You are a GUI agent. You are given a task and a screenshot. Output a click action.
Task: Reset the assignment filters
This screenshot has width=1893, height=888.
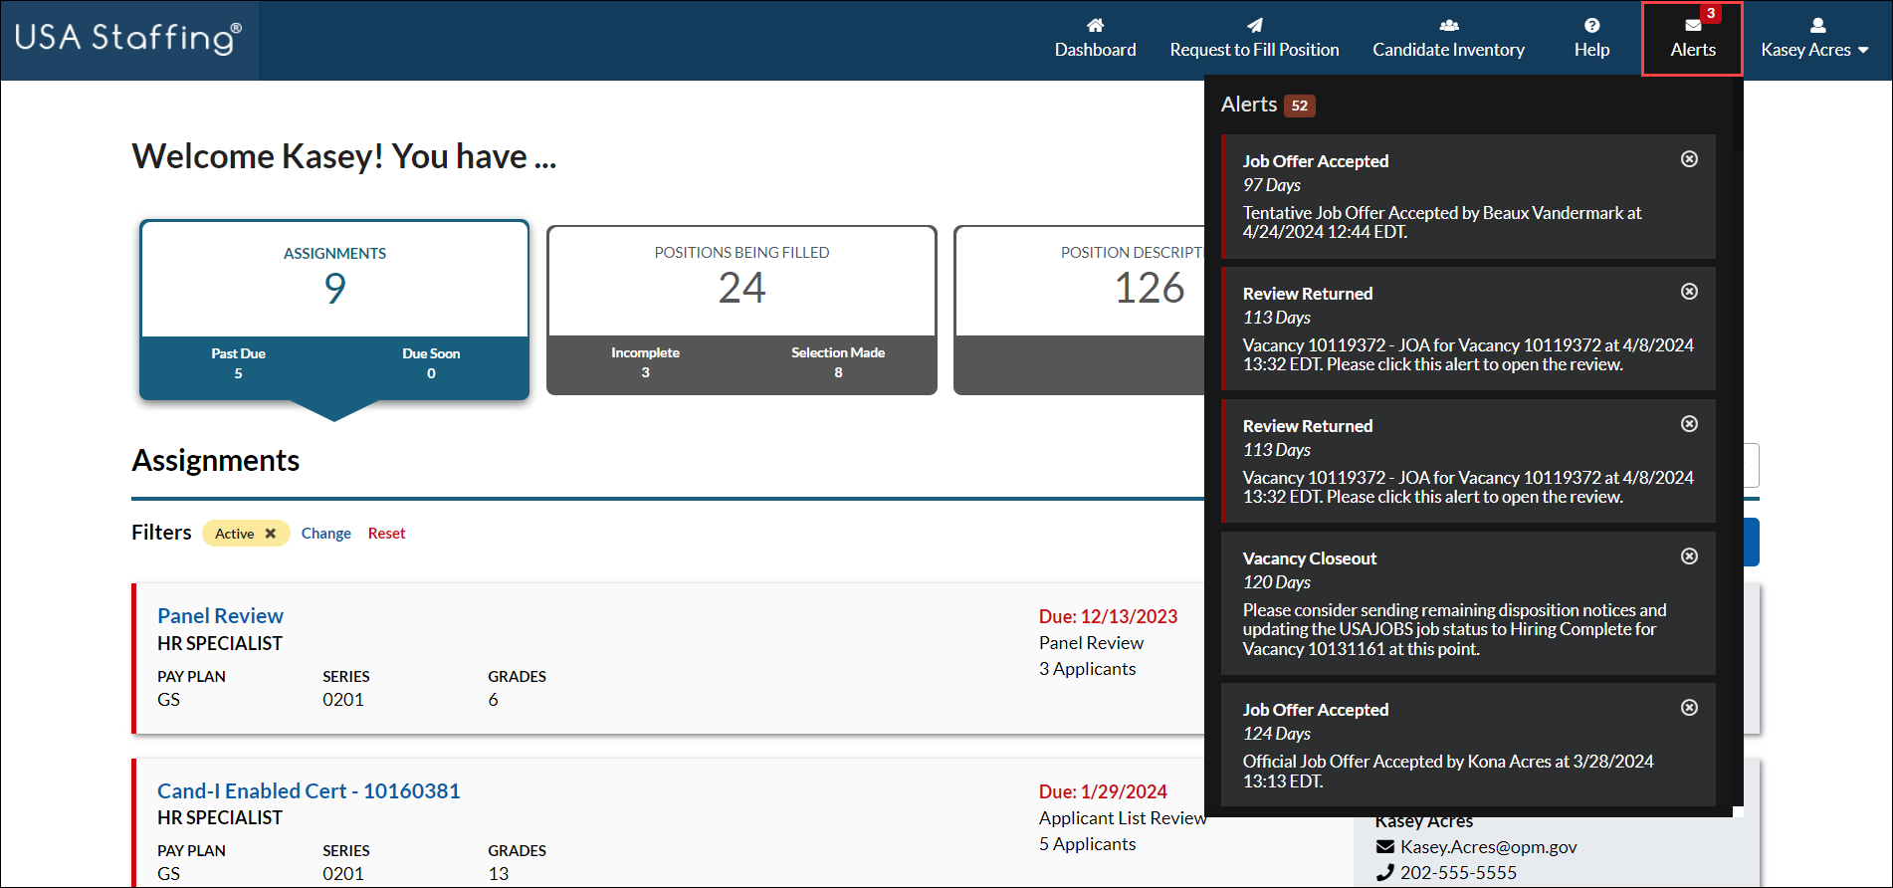click(x=386, y=534)
